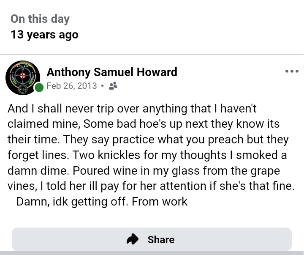Screen dimensions: 304x255
Task: Click the post line starting "And I shall"
Action: point(132,109)
